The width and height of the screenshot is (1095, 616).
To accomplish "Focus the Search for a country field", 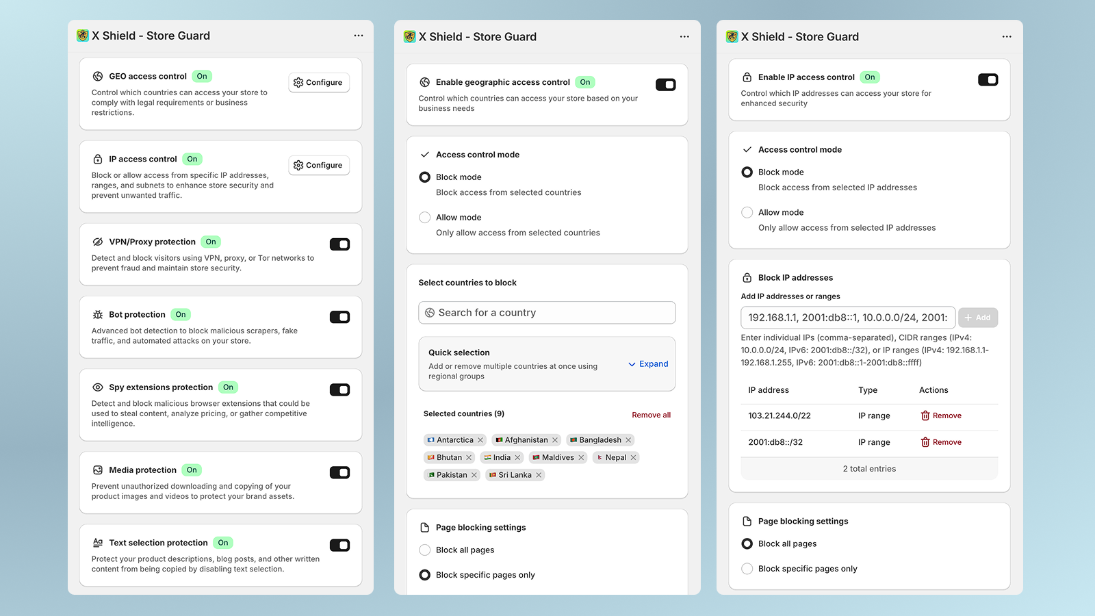I will point(547,313).
